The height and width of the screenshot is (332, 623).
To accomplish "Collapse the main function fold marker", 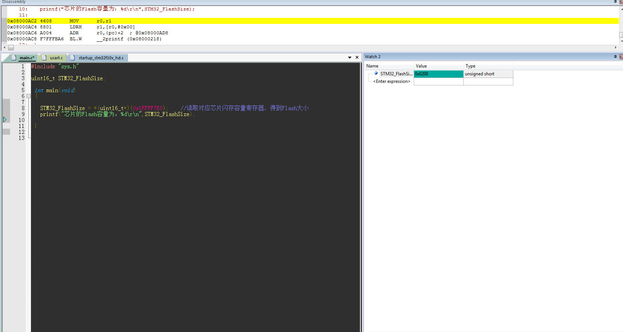I will click(28, 96).
